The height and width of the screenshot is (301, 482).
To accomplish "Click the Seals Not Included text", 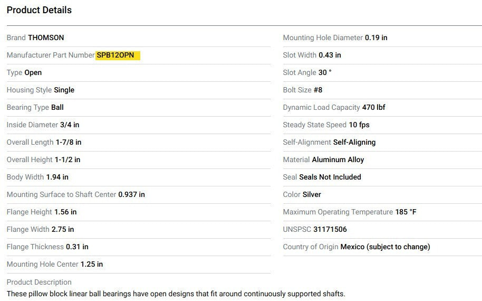I will 330,177.
